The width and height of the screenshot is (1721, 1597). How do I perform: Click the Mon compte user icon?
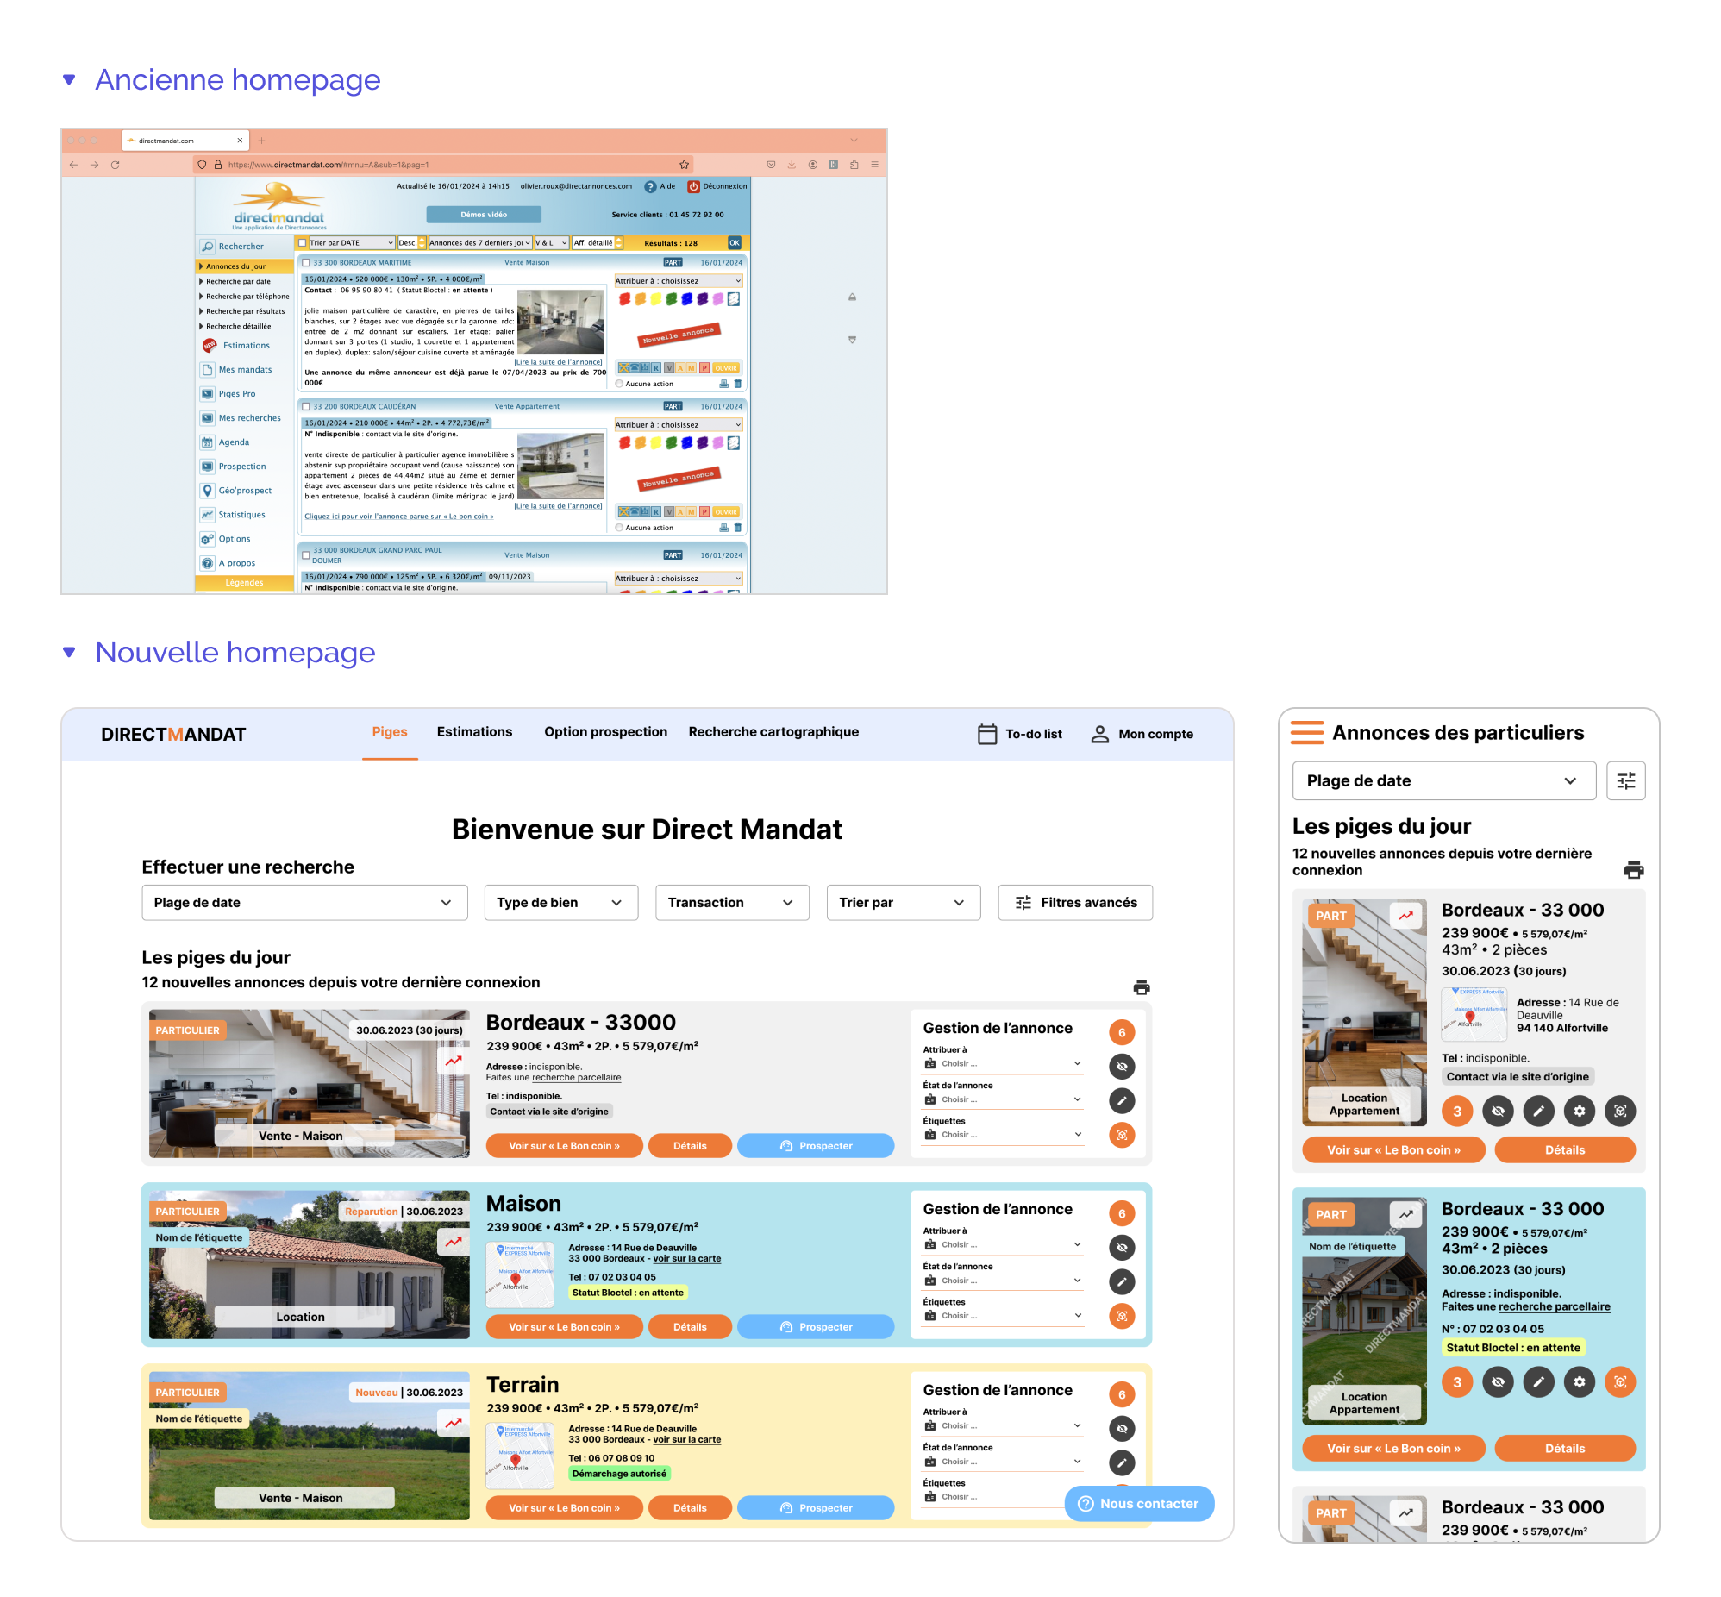pos(1098,734)
